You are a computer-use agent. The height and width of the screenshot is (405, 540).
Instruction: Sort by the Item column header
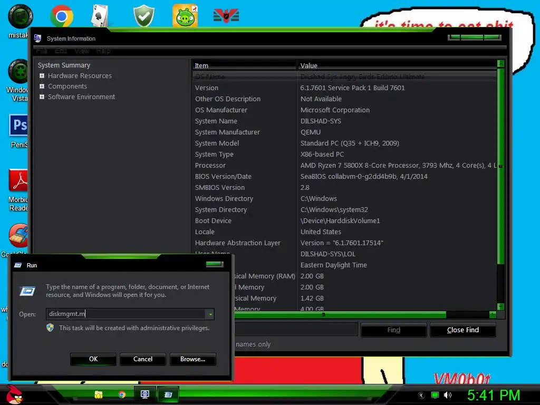click(244, 65)
